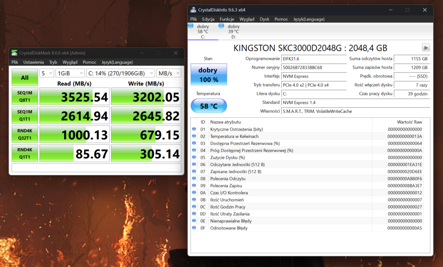This screenshot has height=267, width=443.
Task: Expand the target drive C: 14% dropdown
Action: pos(120,73)
